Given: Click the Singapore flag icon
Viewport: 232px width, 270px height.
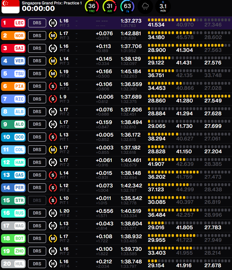Looking at the screenshot, I should point(11,6).
